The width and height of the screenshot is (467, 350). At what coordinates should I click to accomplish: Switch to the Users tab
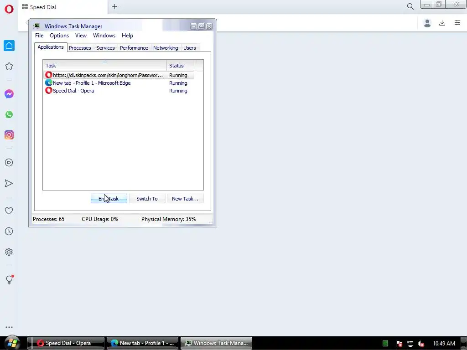[189, 48]
